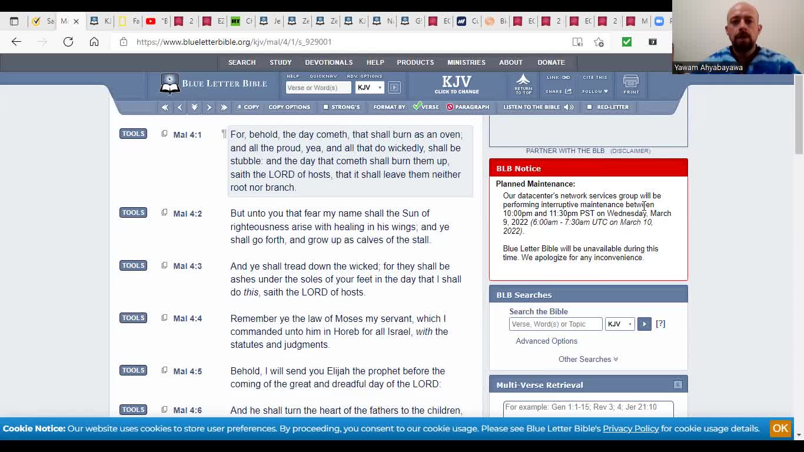804x452 pixels.
Task: Click sidebar Verse, Word(s) or Topic field
Action: 556,324
